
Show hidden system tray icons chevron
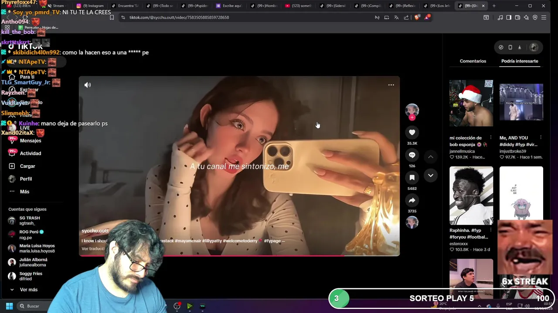(480, 306)
